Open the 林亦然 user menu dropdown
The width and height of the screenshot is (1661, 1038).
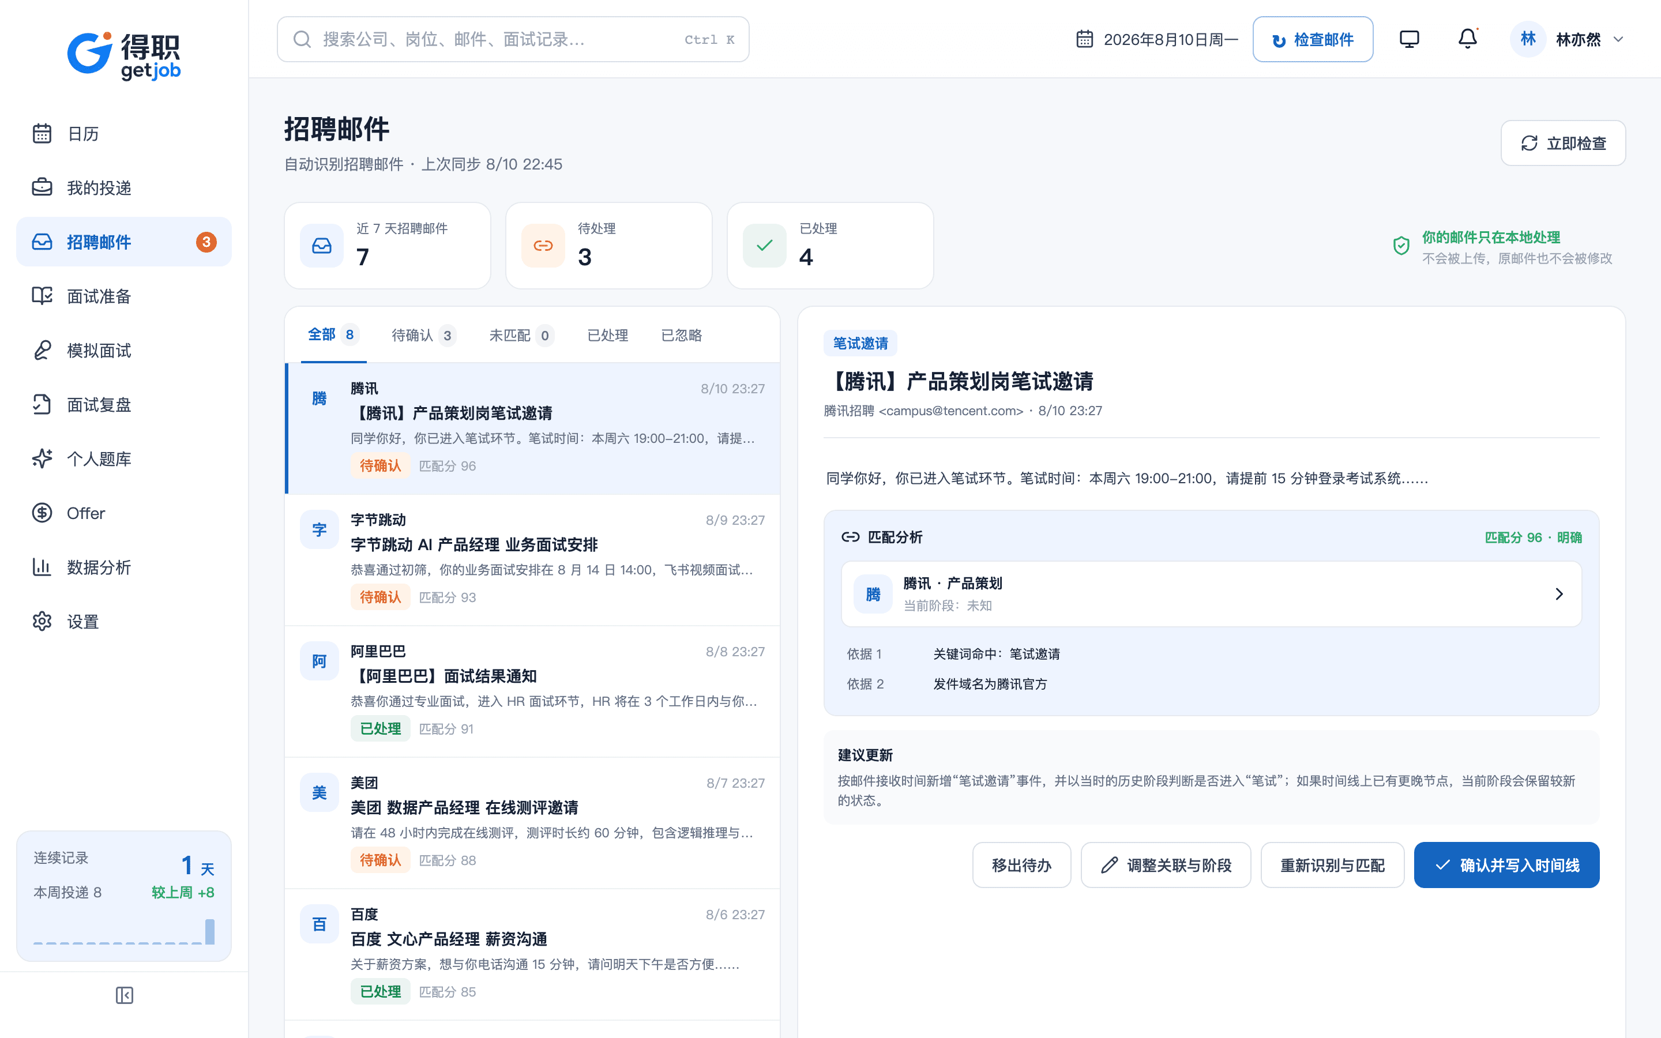1567,39
